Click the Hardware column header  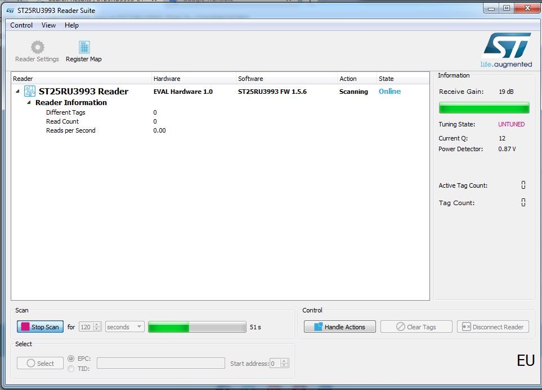[x=194, y=79]
